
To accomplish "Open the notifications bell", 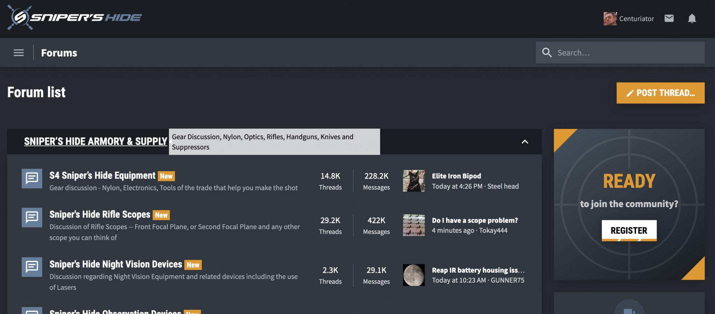I will click(692, 19).
